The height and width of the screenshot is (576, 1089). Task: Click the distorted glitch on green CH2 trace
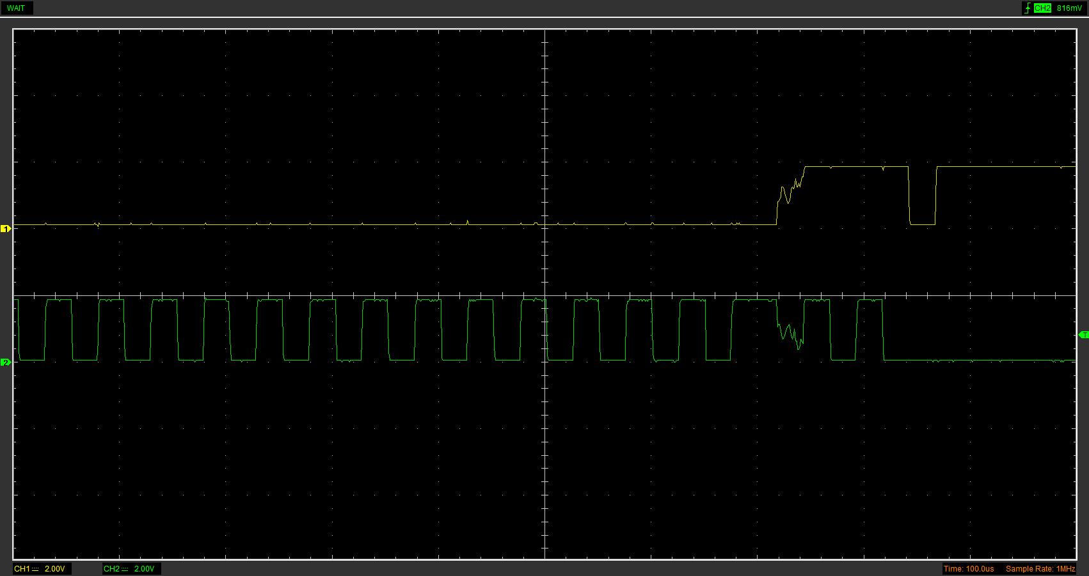(x=790, y=334)
